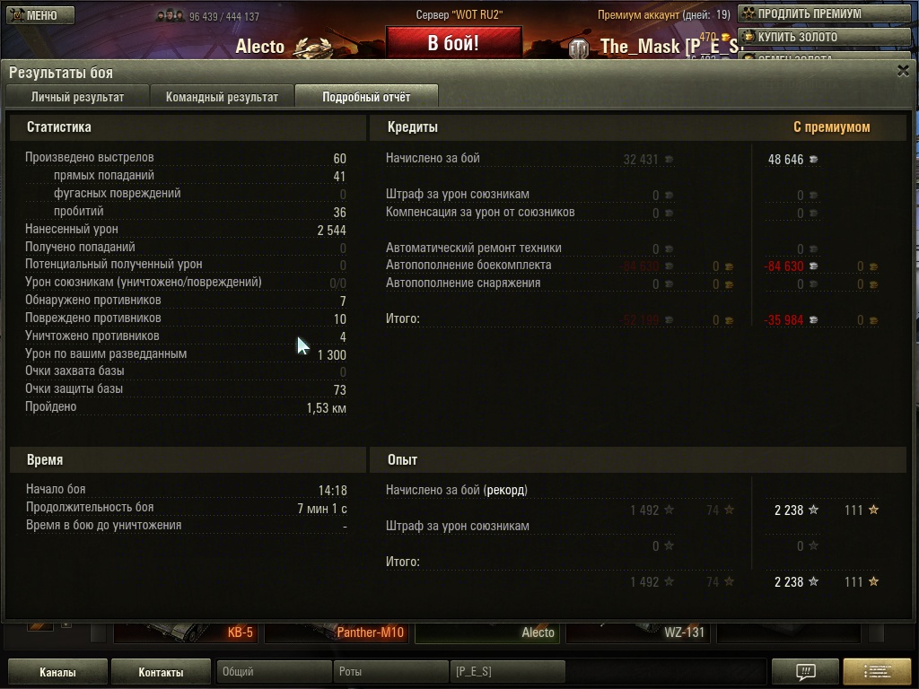Open the Роты channel tab
The width and height of the screenshot is (919, 689).
click(390, 671)
